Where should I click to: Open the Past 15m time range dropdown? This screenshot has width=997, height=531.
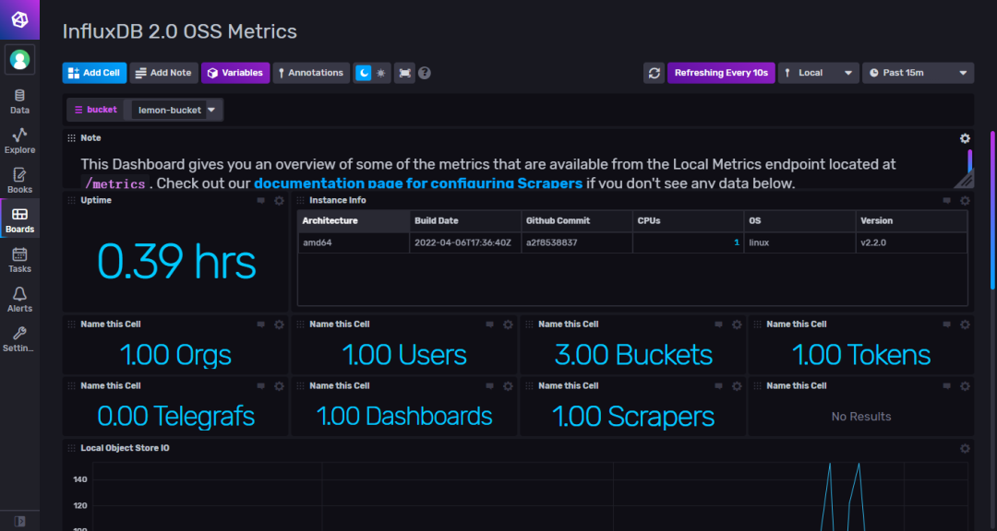coord(918,72)
